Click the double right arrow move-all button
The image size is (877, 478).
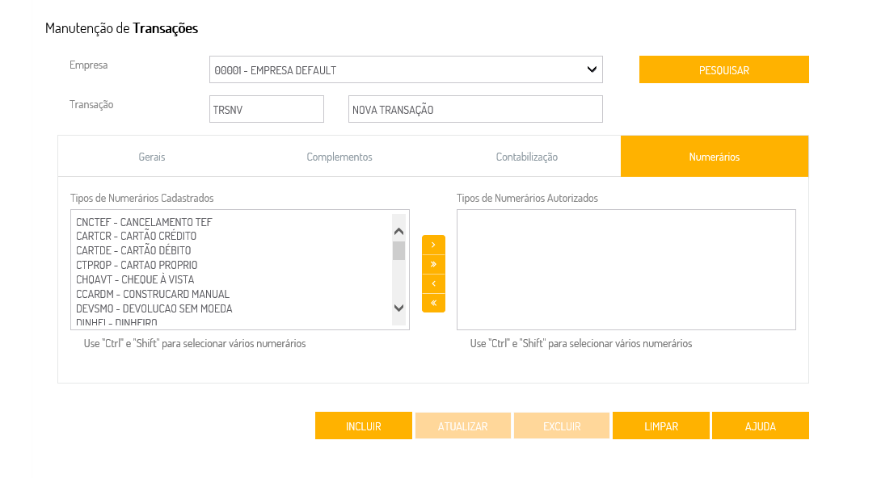(433, 264)
